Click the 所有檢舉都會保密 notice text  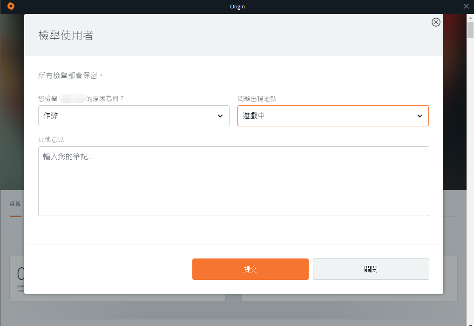click(70, 75)
